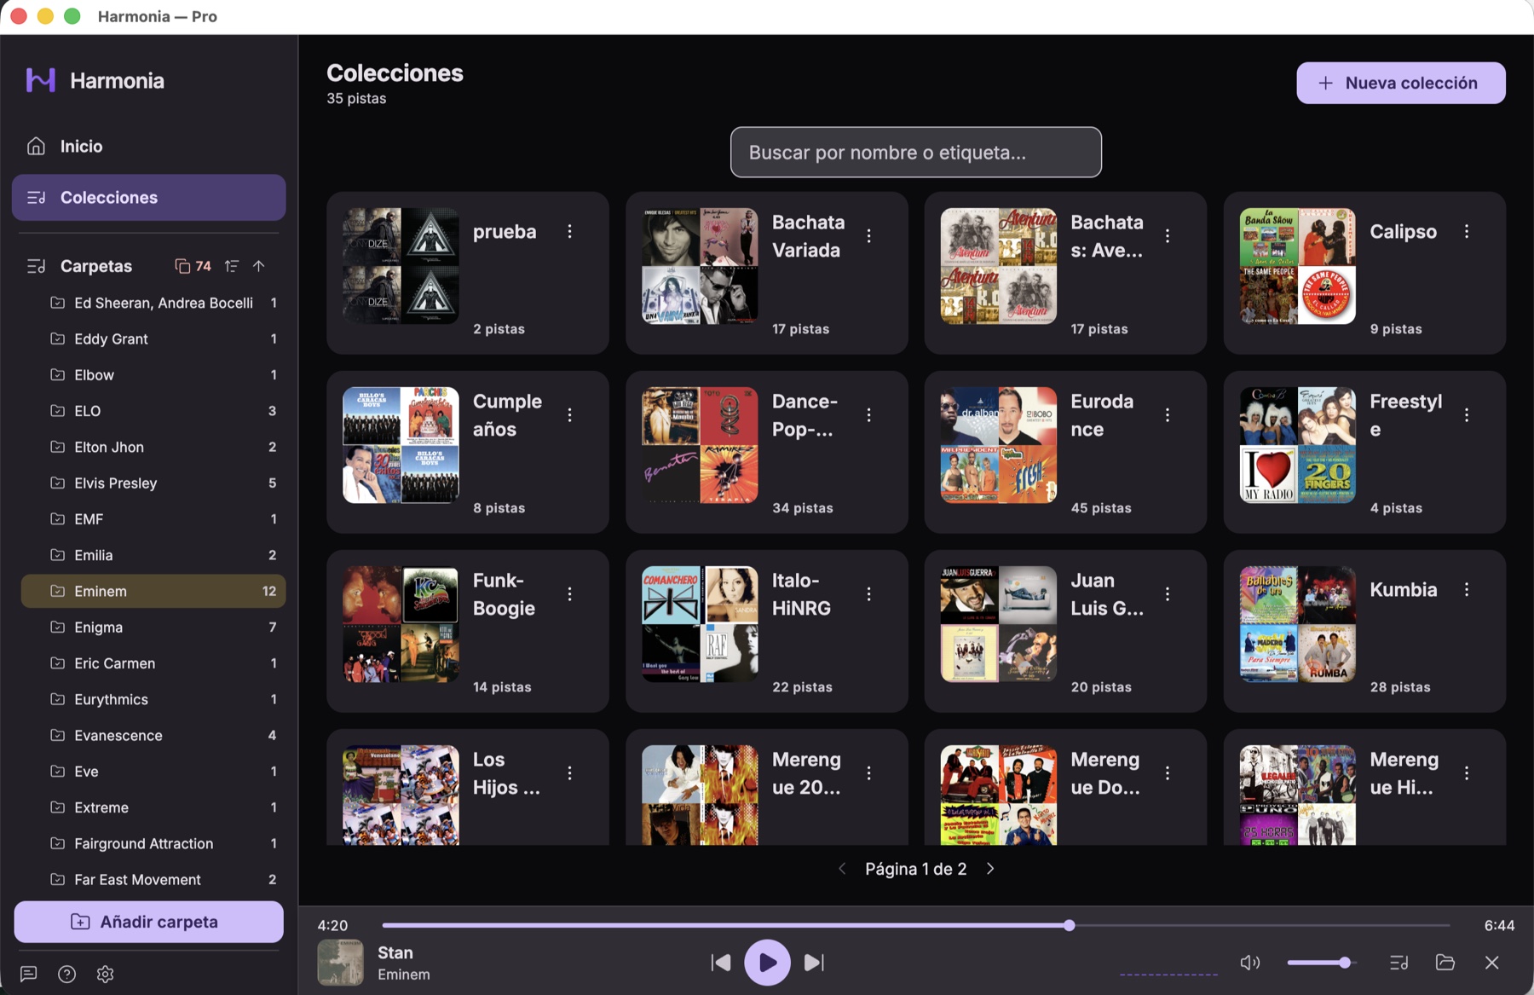
Task: Open the Calipso collection options menu
Action: [x=1467, y=231]
